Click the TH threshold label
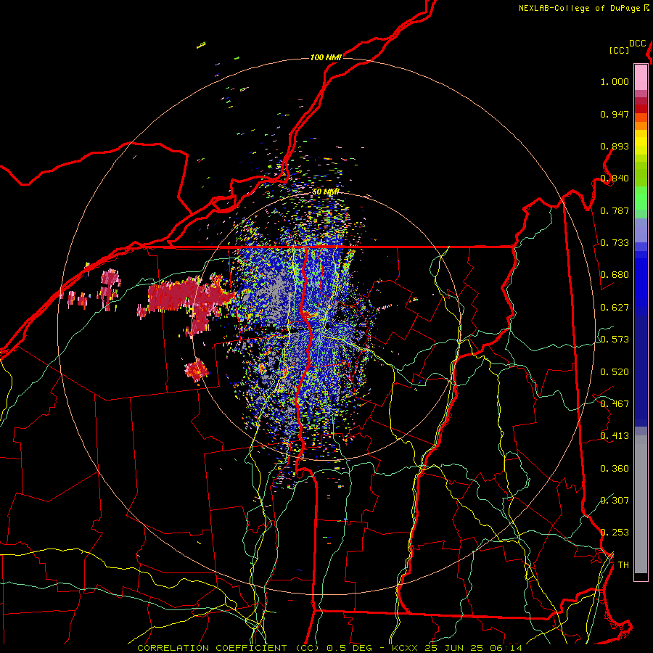The width and height of the screenshot is (653, 653). (x=623, y=565)
